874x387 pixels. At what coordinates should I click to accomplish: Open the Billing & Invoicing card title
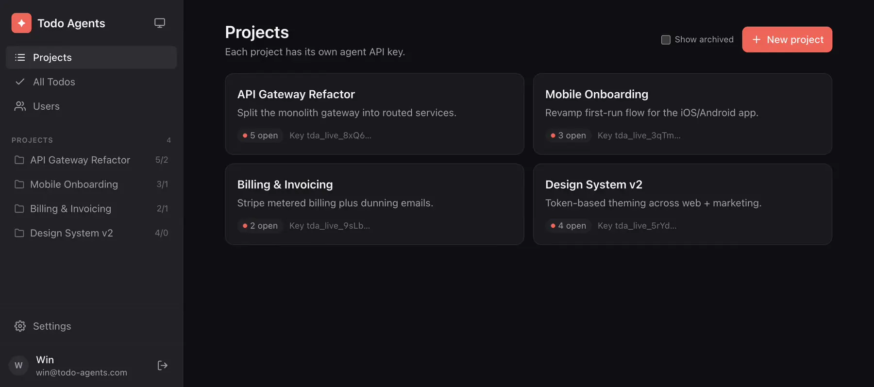pos(285,185)
